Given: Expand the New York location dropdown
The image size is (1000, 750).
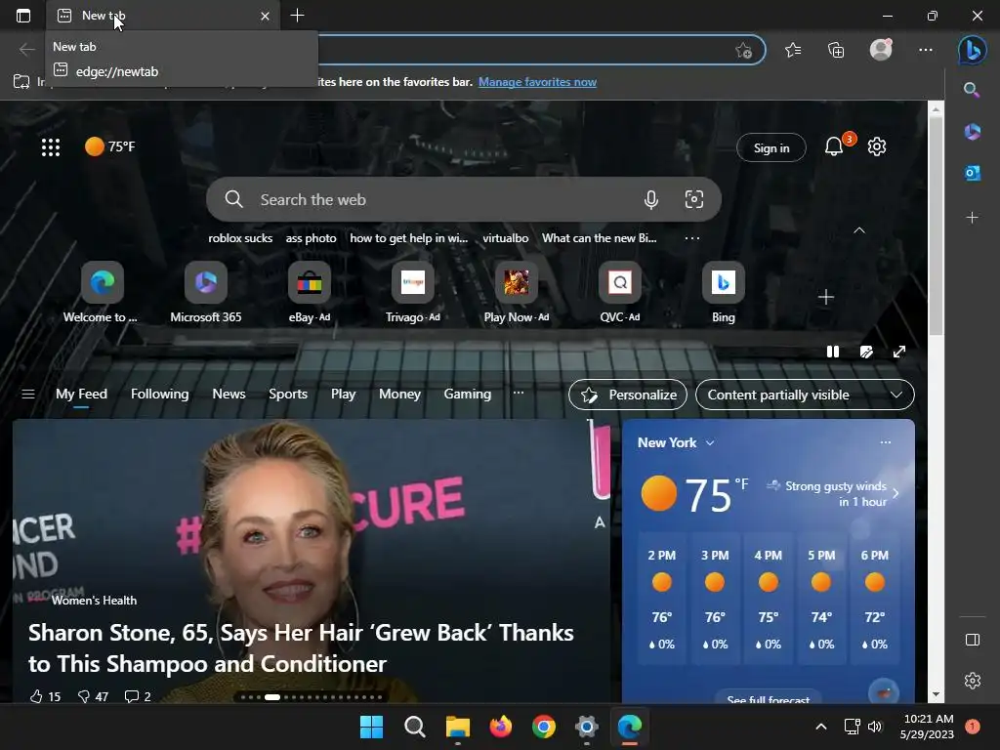Looking at the screenshot, I should (710, 442).
